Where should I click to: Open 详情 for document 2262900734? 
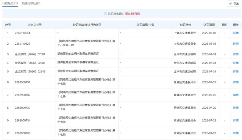236,120
